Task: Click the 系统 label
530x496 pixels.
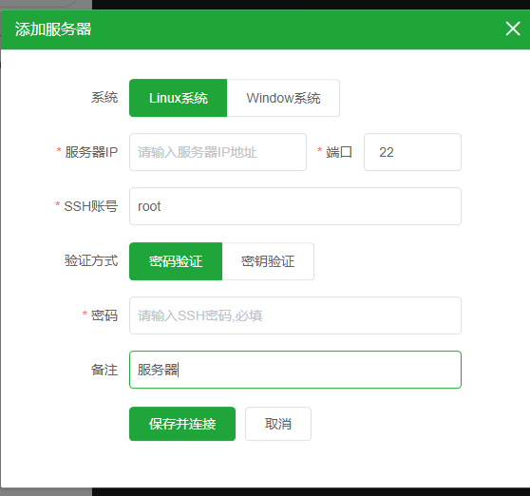Action: click(104, 98)
